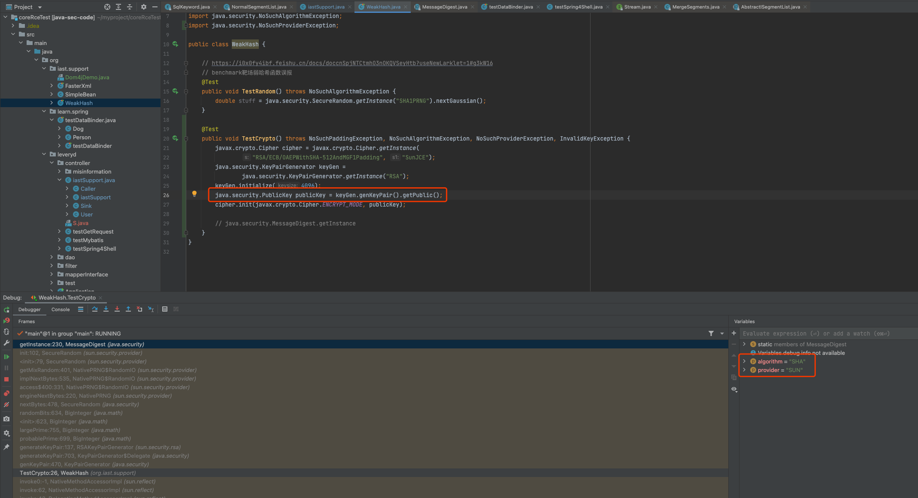The image size is (918, 498).
Task: Pin the debug tool window
Action: [6, 447]
